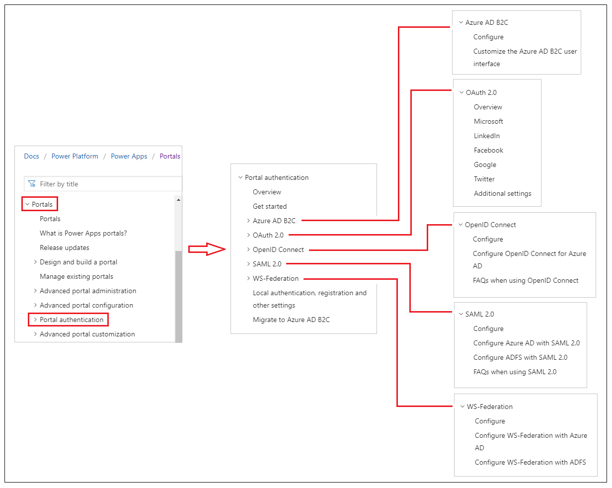
Task: Expand Advanced portal administration chevron
Action: tap(35, 291)
